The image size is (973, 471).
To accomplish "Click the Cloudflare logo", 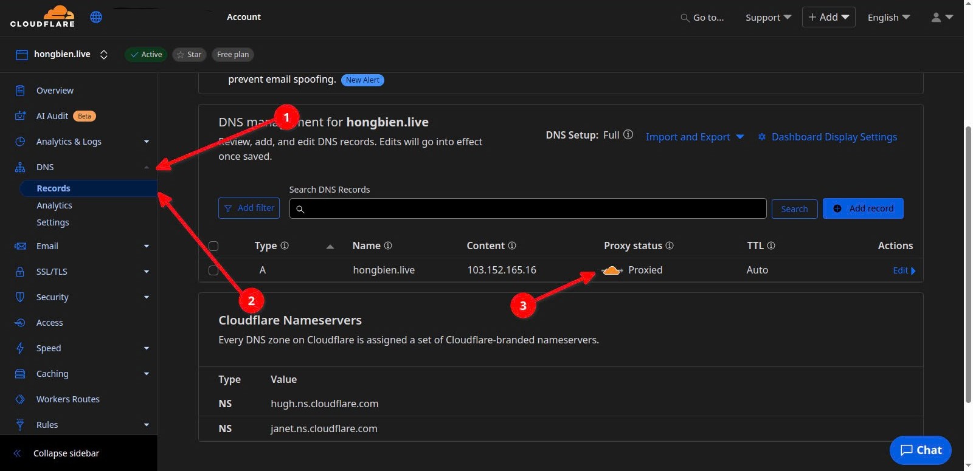I will pyautogui.click(x=43, y=16).
